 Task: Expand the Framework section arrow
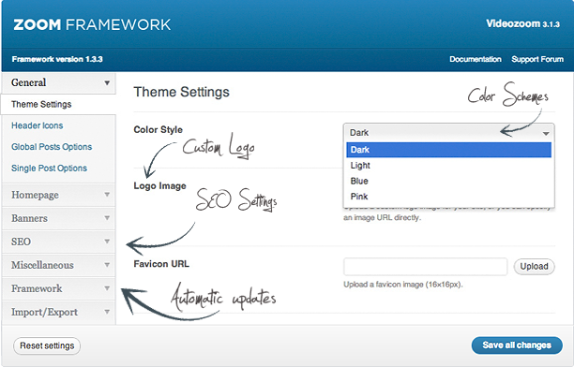point(107,288)
